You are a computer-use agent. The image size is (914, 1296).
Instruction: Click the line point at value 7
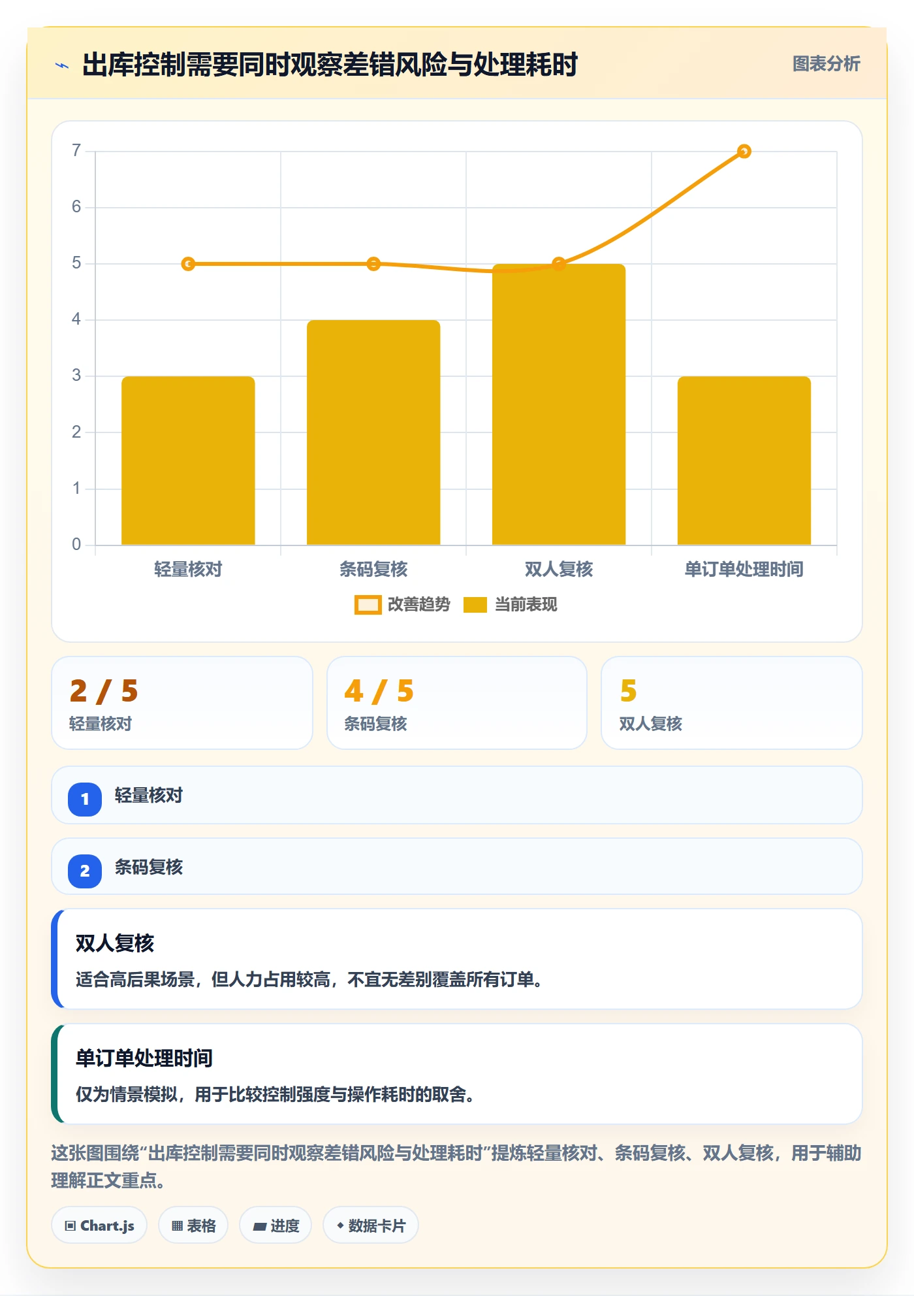[744, 152]
